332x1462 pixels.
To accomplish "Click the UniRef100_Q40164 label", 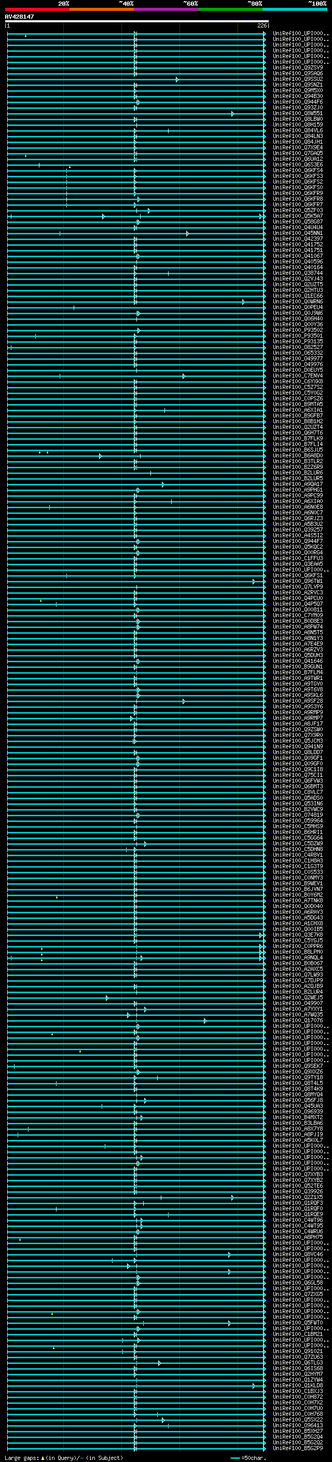I will coord(298,267).
